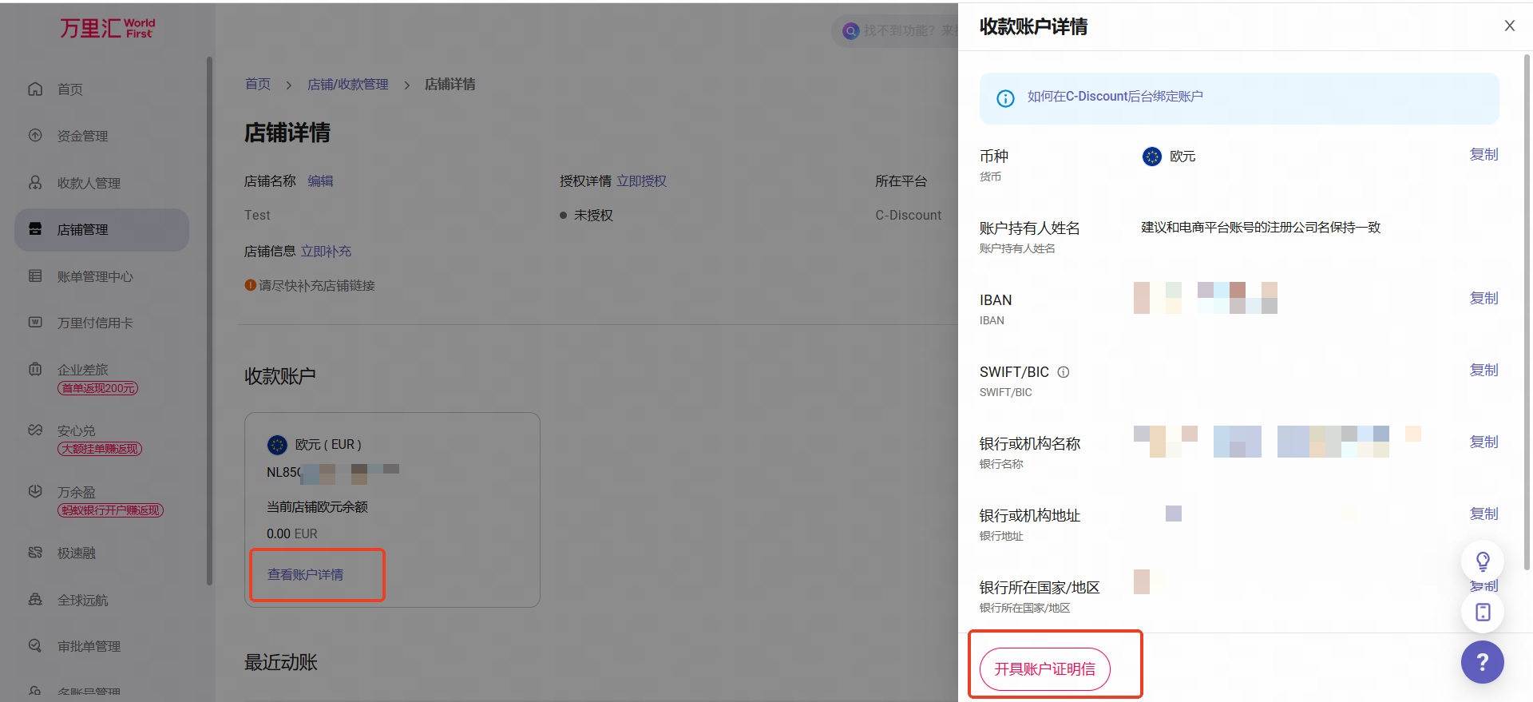The height and width of the screenshot is (702, 1533).
Task: Click the details panel vertical scrollbar
Action: point(1527,311)
